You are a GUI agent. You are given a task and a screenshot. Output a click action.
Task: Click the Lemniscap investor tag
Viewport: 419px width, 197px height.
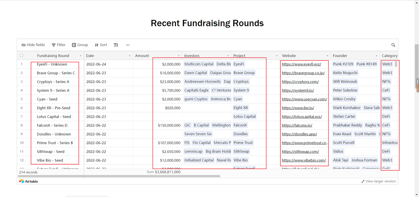tap(193, 152)
